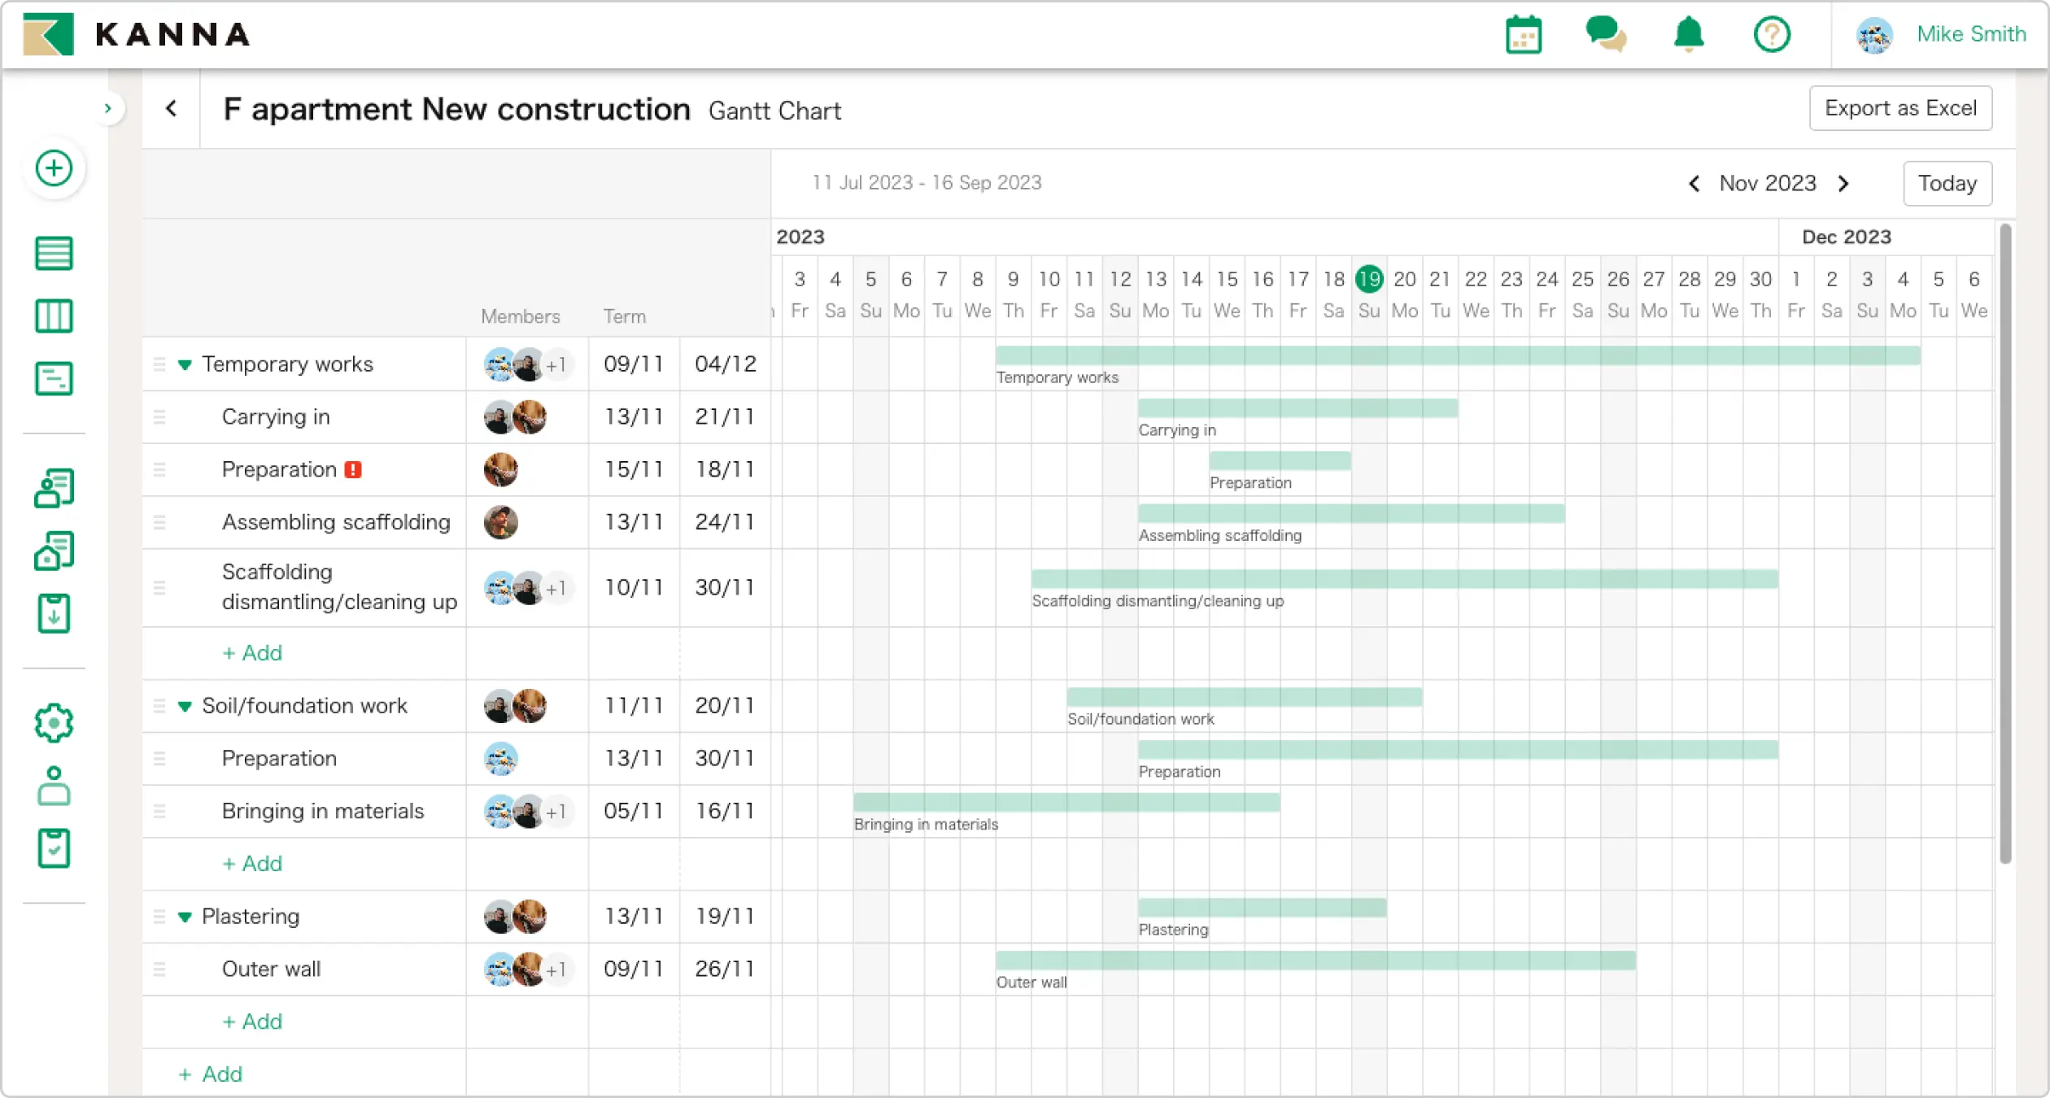
Task: Open the help question-mark icon
Action: pos(1773,34)
